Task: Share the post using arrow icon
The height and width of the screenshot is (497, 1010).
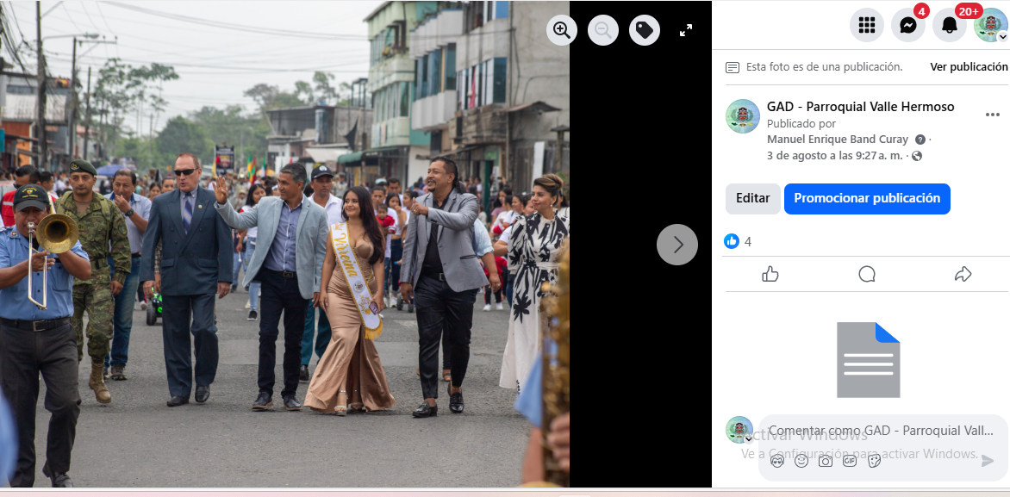Action: [x=963, y=274]
